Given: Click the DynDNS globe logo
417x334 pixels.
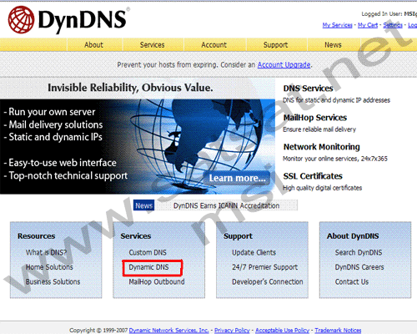Looking at the screenshot, I should click(x=21, y=20).
